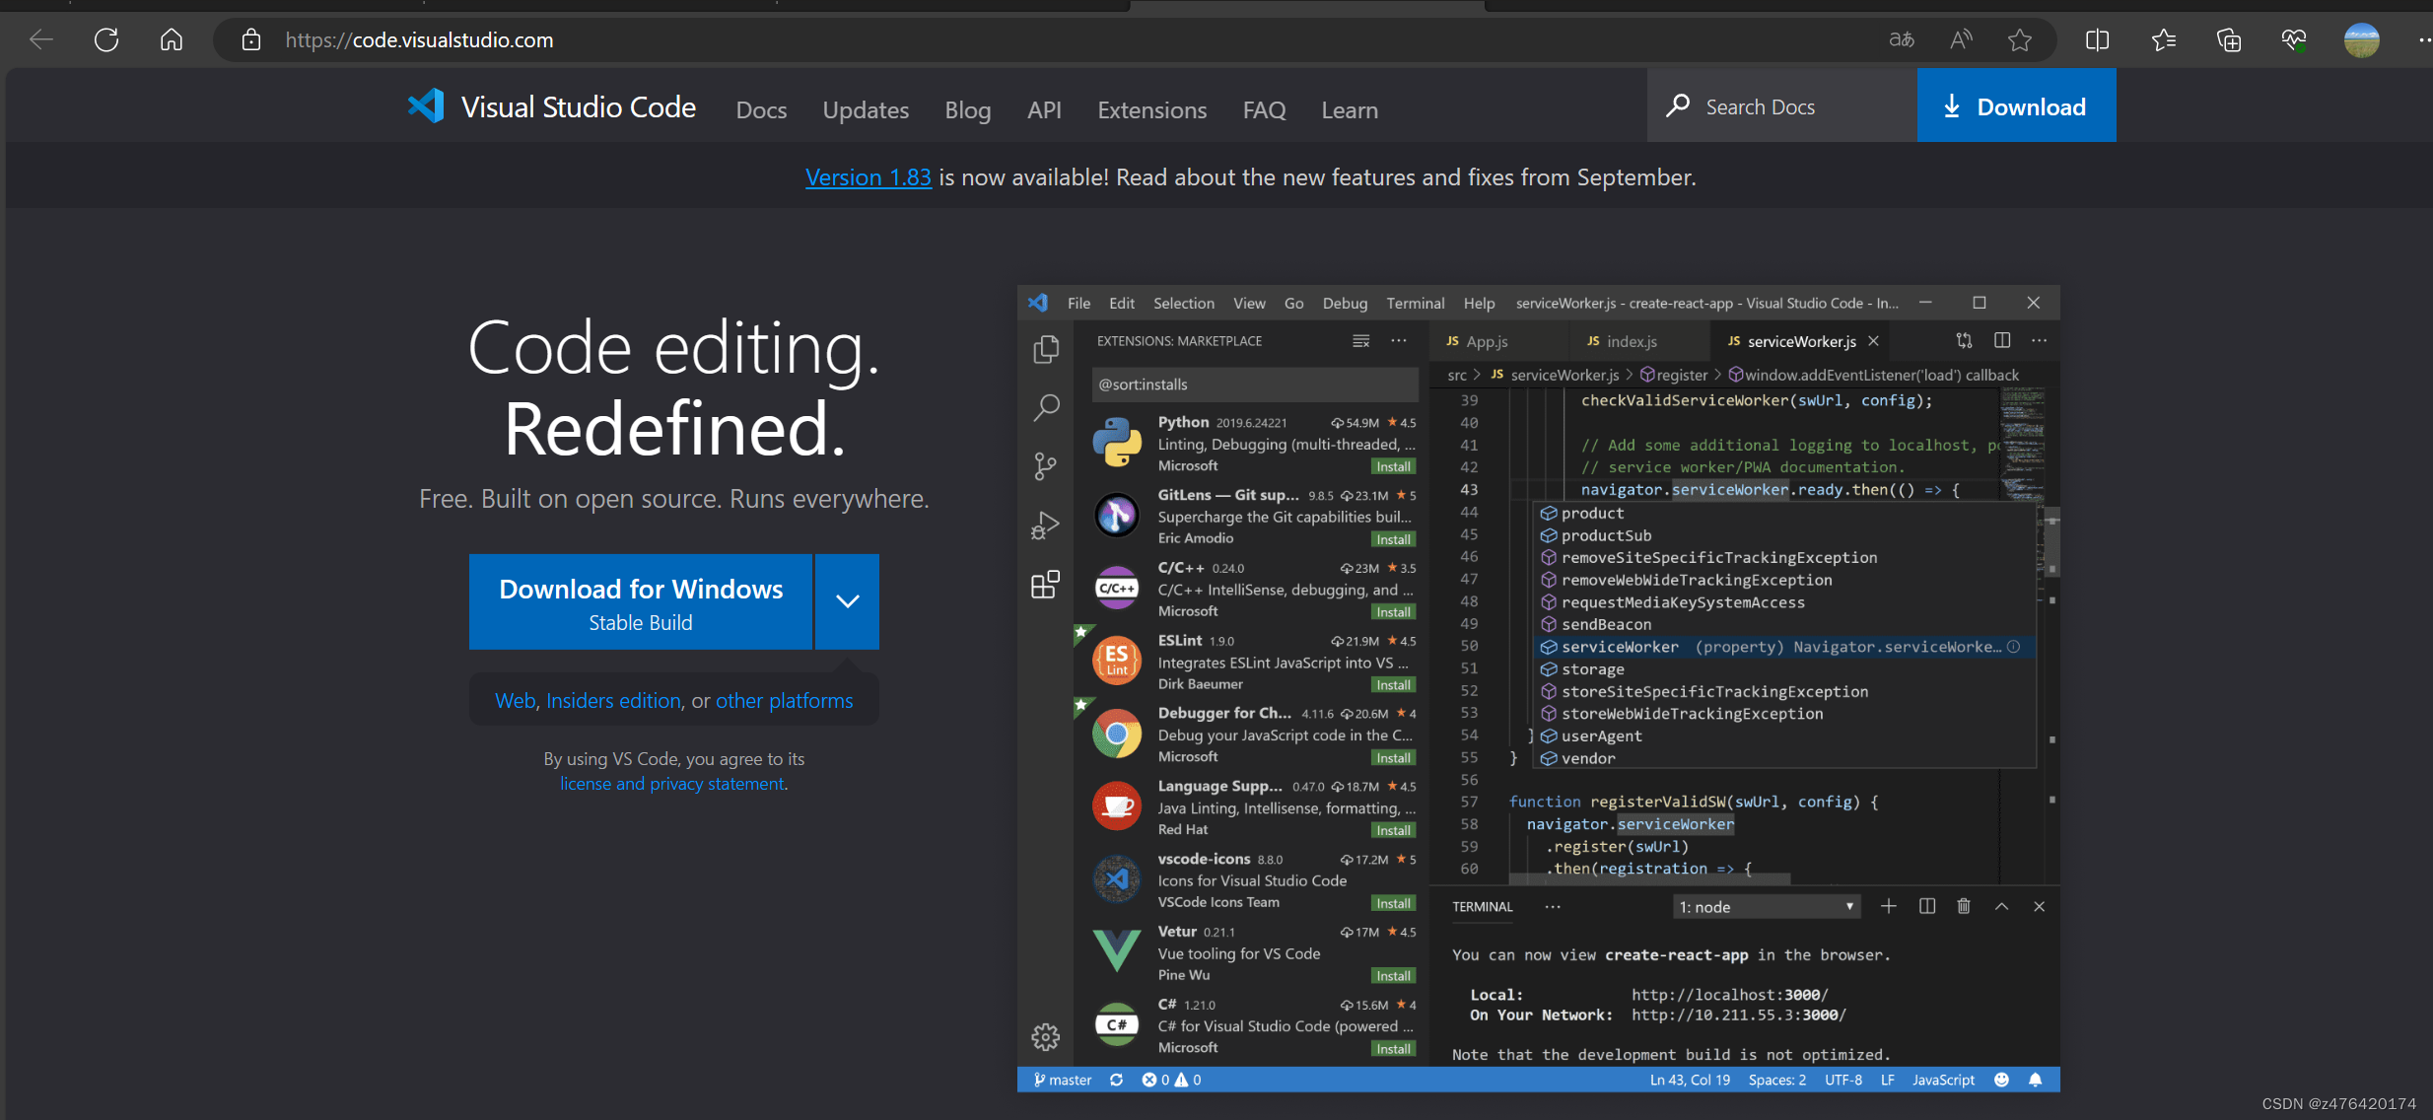Open browser Collections icon
Image resolution: width=2433 pixels, height=1120 pixels.
point(2229,40)
